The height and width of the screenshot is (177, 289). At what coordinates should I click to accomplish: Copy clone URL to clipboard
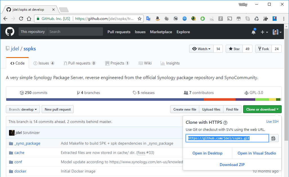click(274, 138)
